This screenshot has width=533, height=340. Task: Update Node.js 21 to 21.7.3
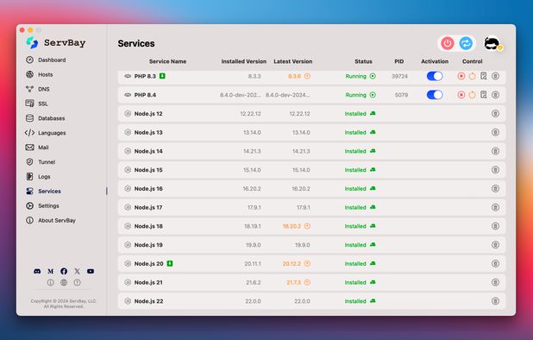tap(307, 282)
